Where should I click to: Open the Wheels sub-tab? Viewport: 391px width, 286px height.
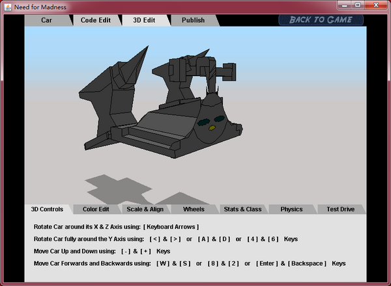tap(194, 209)
